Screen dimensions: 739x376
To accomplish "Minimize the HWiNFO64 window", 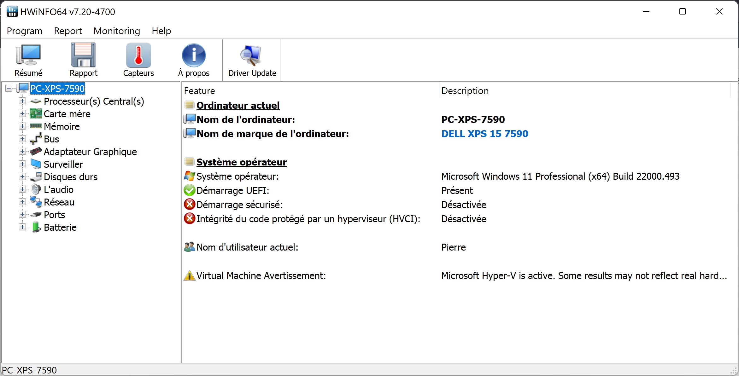I will [x=646, y=12].
